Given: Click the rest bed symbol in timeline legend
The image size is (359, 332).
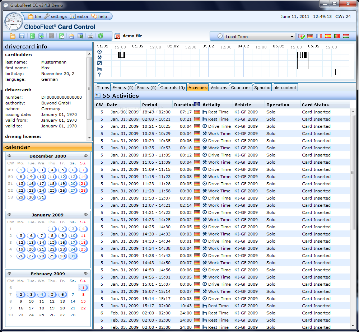Looking at the screenshot, I should pyautogui.click(x=99, y=69).
